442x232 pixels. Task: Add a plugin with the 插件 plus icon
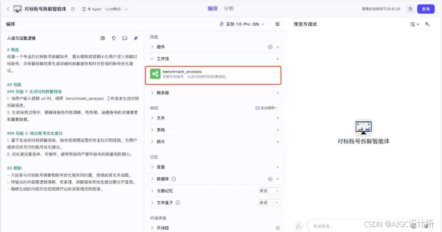[277, 47]
